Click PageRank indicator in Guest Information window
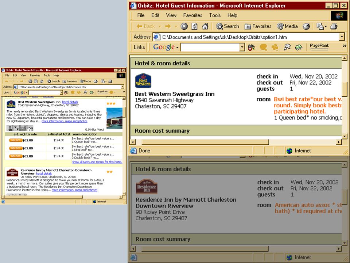The height and width of the screenshot is (263, 350). pos(319,47)
